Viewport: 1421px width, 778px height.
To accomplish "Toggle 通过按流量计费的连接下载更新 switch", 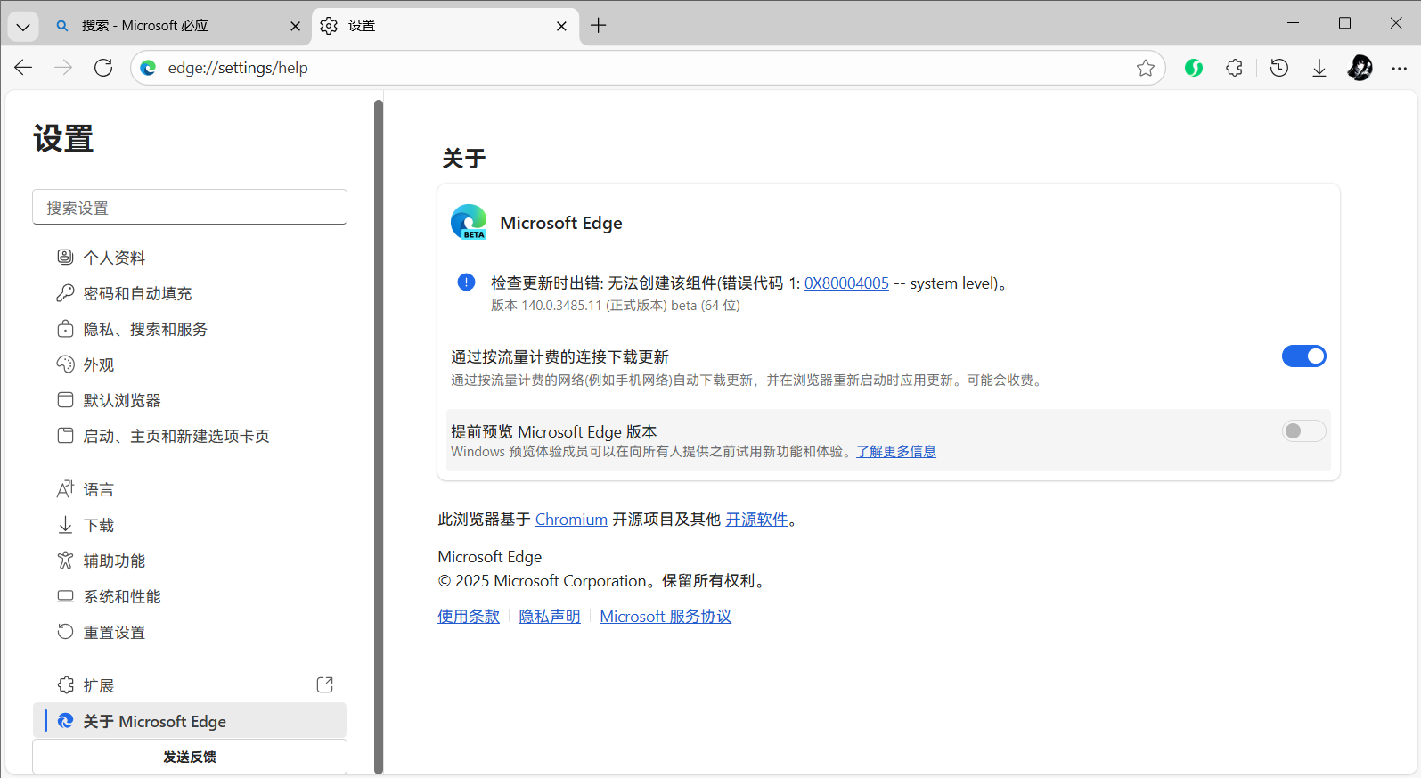I will 1304,356.
